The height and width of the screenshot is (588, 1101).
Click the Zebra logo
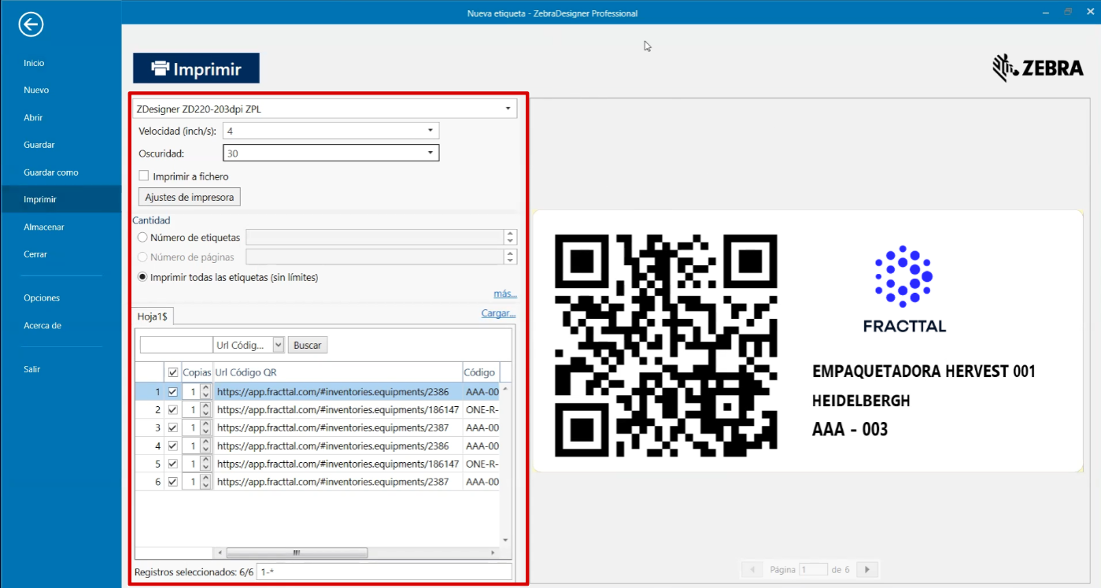[1037, 68]
